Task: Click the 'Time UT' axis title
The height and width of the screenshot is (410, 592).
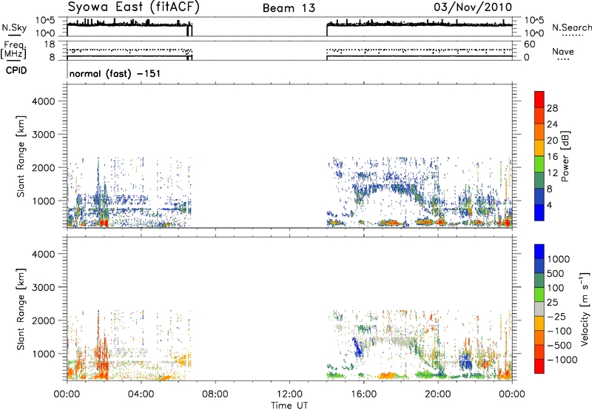Action: (x=289, y=406)
